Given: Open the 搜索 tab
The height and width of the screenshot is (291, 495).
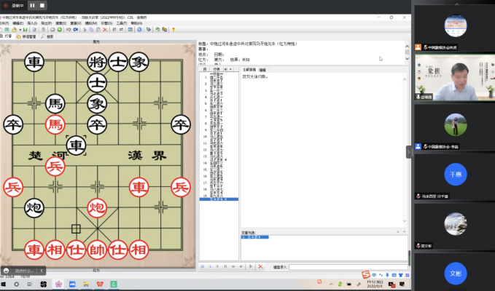Looking at the screenshot, I should (50, 36).
